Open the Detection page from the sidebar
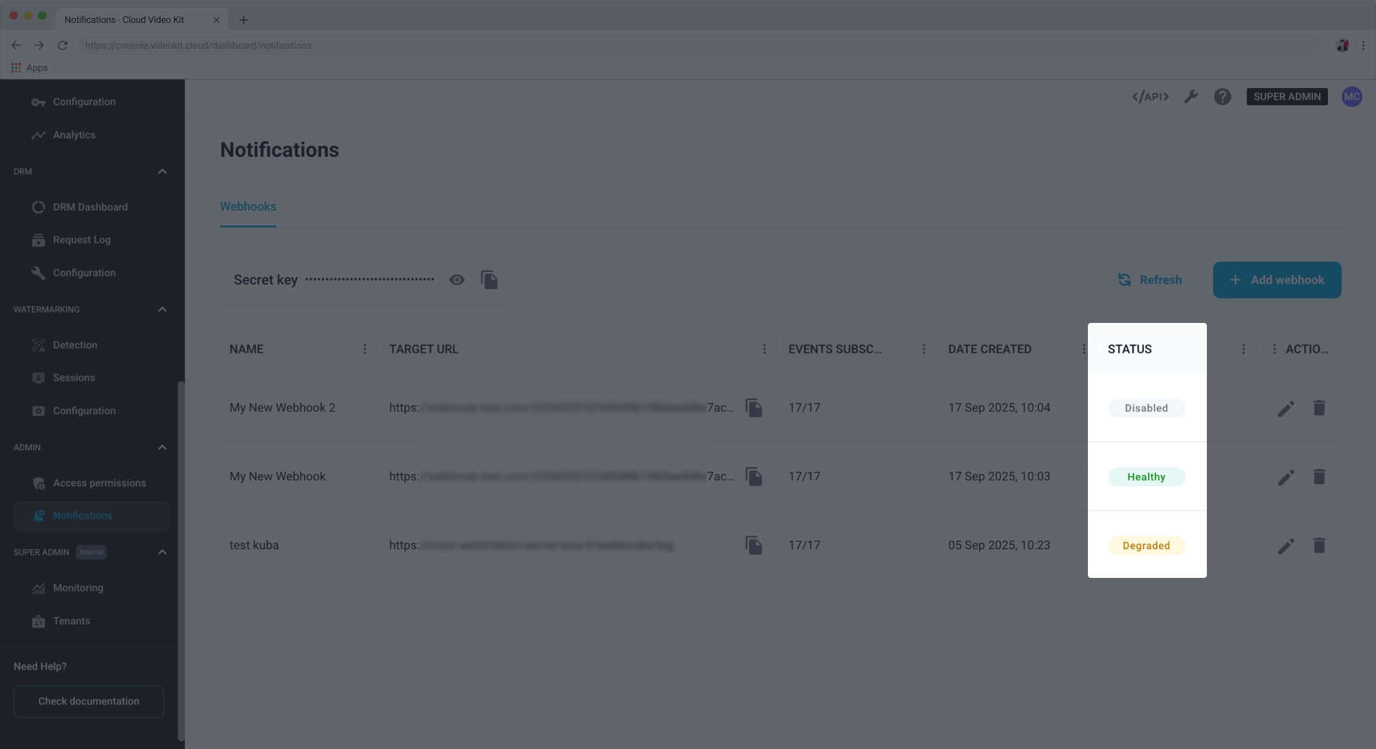 (75, 344)
